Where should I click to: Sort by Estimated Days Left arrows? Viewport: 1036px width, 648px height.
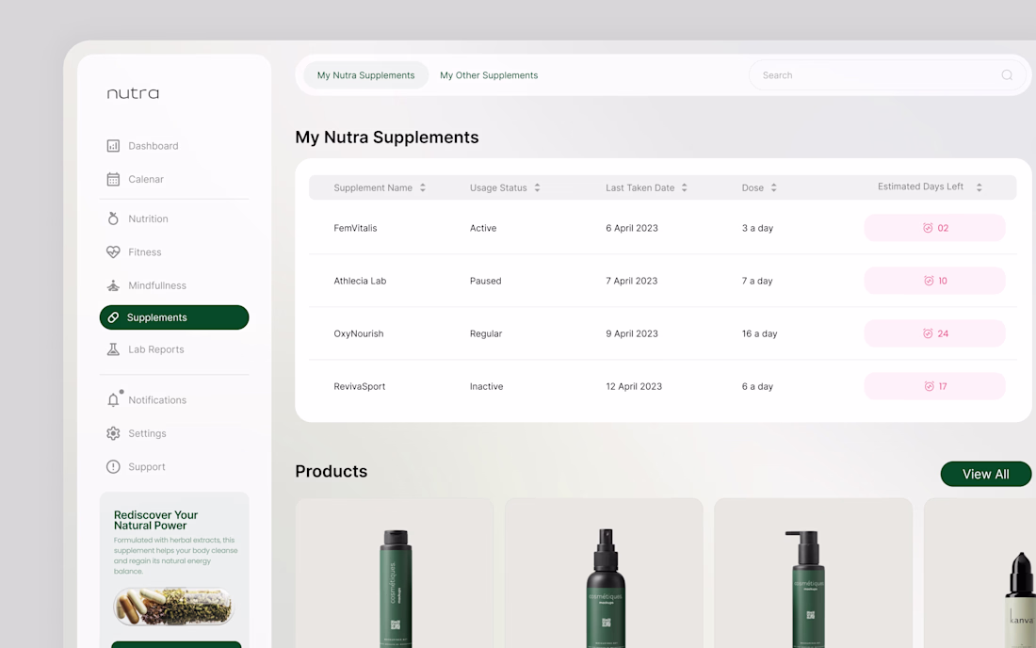979,187
